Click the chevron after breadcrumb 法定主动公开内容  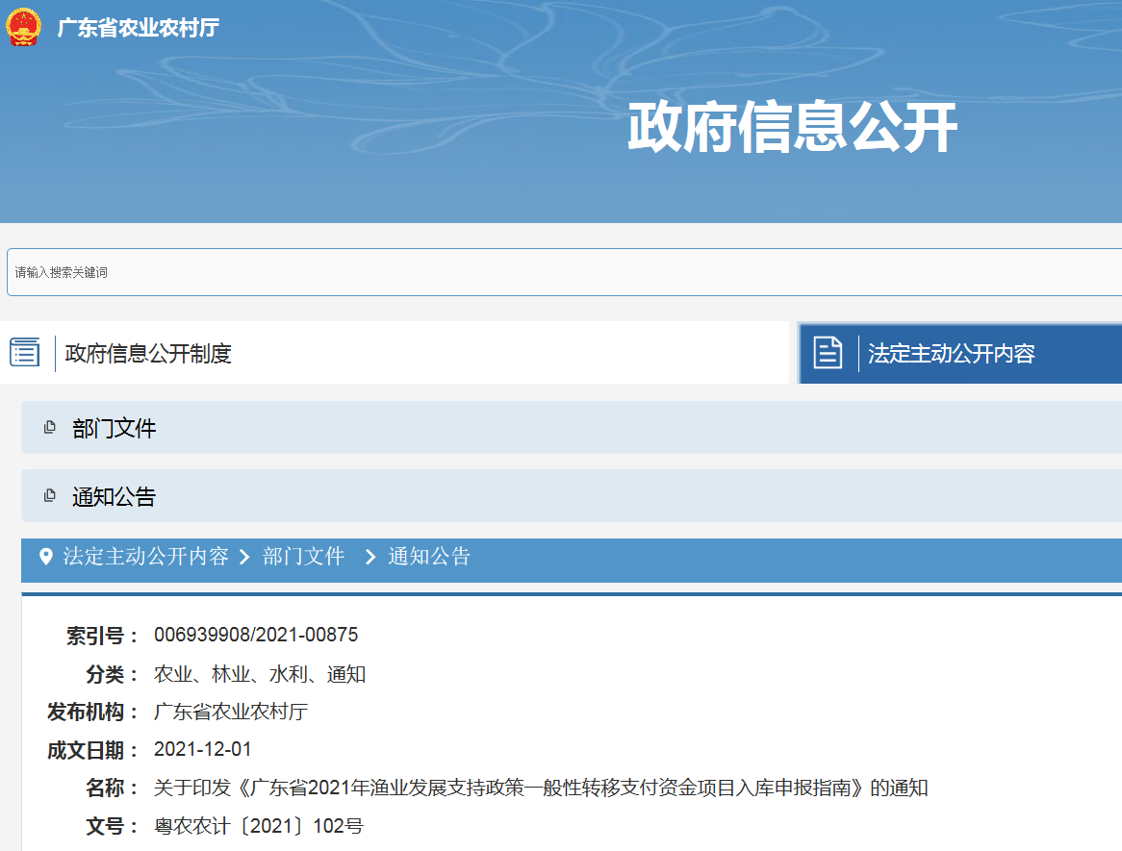pos(244,557)
